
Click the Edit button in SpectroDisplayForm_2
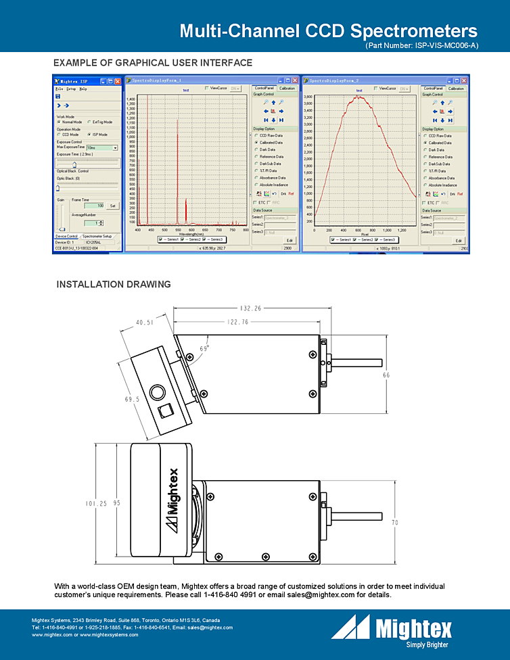pyautogui.click(x=459, y=241)
